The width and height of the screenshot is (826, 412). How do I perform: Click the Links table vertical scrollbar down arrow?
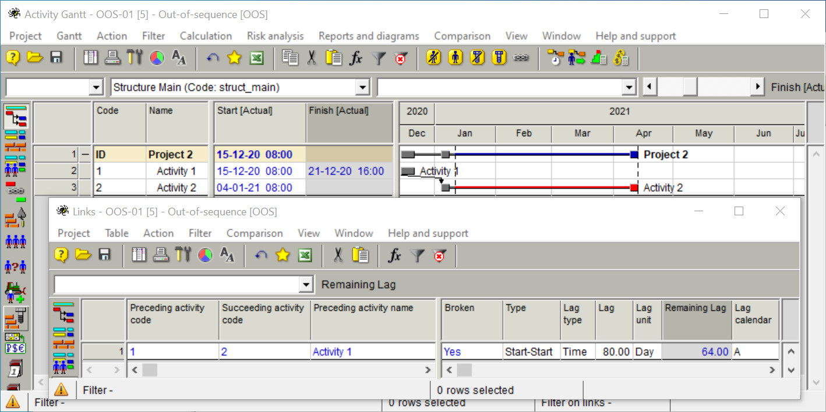[790, 370]
